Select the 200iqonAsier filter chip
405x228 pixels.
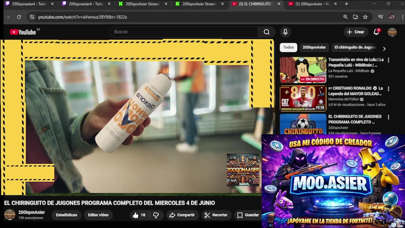(x=314, y=47)
